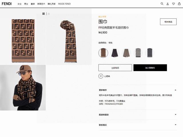Image resolution: width=183 pixels, height=137 pixels.
Task: Select the brown FF scarf color
Action: pyautogui.click(x=103, y=53)
